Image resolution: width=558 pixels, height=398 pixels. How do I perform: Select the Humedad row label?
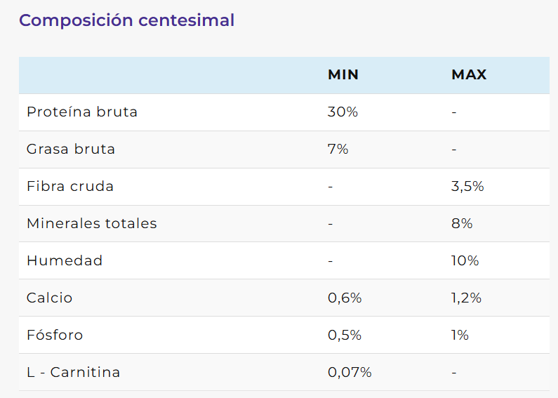[65, 261]
